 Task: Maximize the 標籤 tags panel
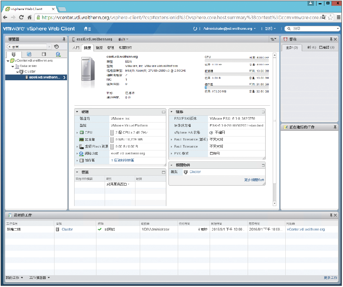[163, 172]
